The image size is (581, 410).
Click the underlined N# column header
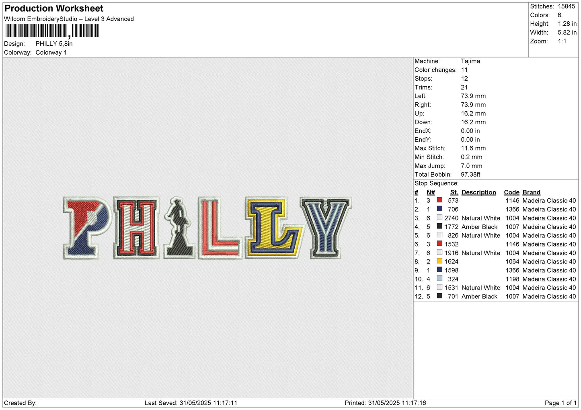tap(431, 192)
